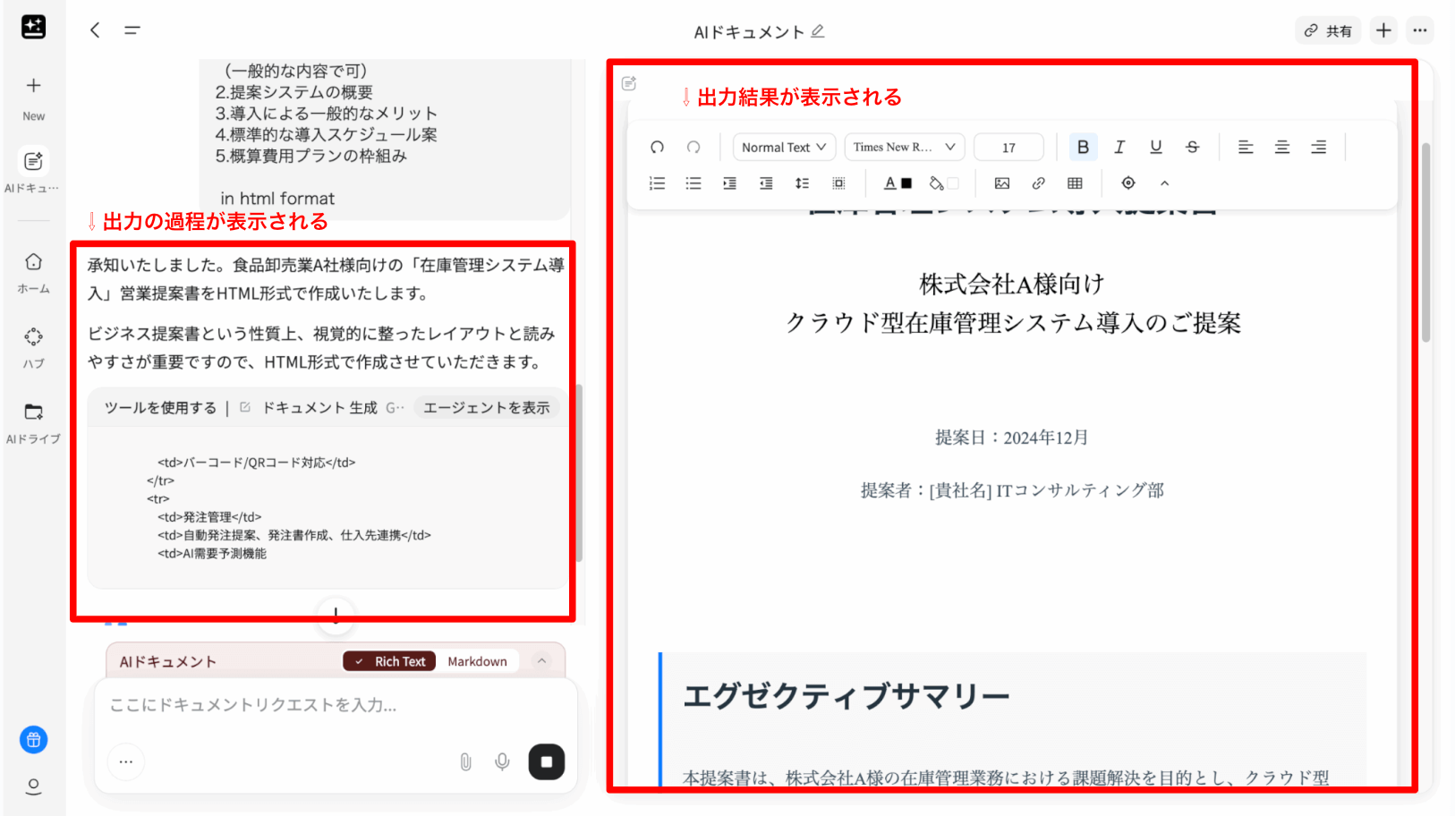Open AIドライブ in the left sidebar
1455x816 pixels.
point(33,421)
